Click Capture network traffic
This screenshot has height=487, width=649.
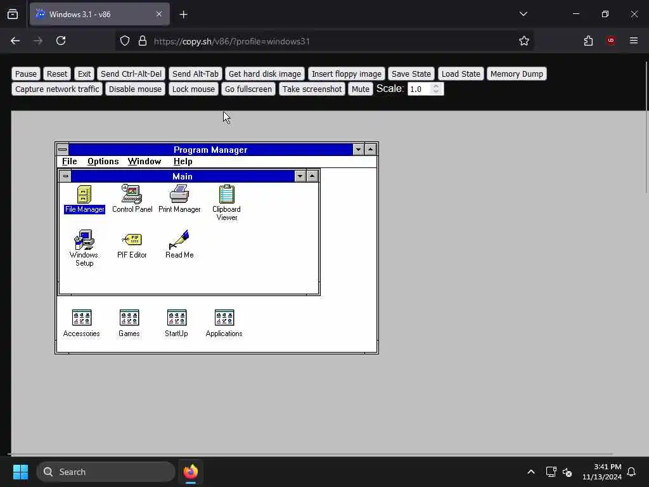[x=57, y=89]
